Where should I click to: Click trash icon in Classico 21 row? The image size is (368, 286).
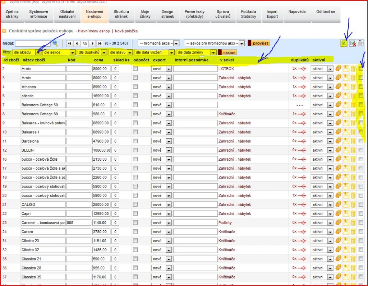[x=353, y=259]
